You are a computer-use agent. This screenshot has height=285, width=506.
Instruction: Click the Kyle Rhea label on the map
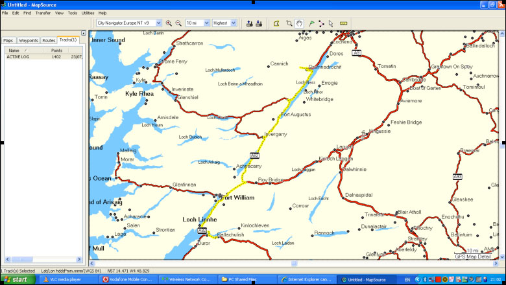pyautogui.click(x=139, y=94)
